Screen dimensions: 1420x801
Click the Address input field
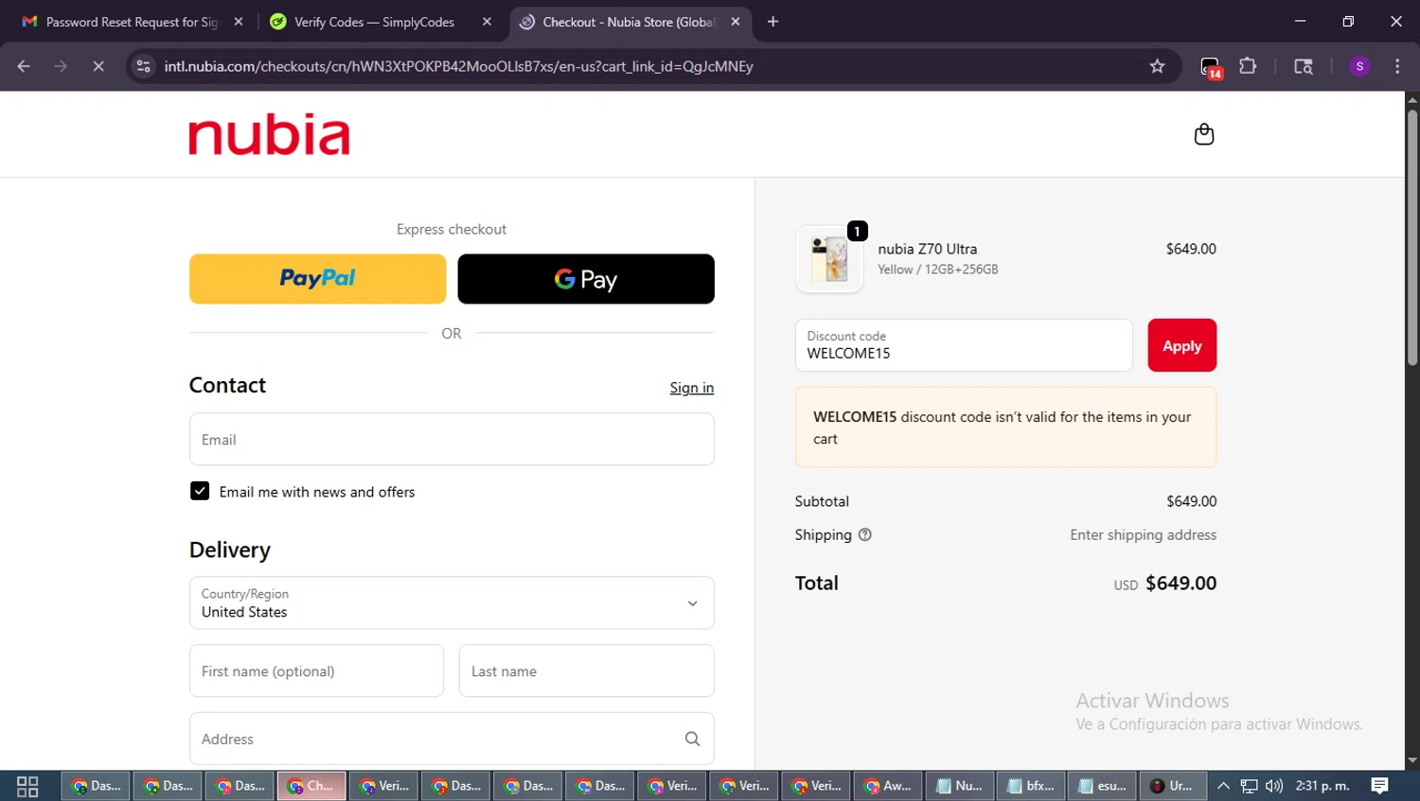pos(452,739)
